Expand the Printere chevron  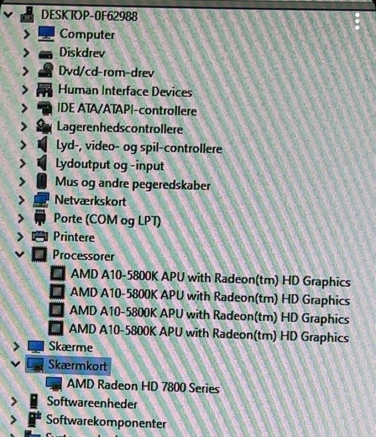(x=20, y=237)
